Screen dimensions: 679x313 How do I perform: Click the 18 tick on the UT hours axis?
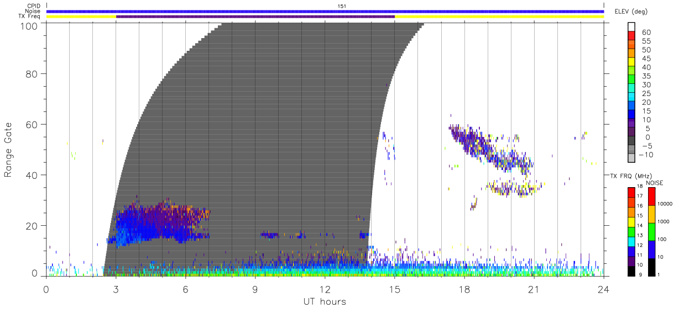465,289
